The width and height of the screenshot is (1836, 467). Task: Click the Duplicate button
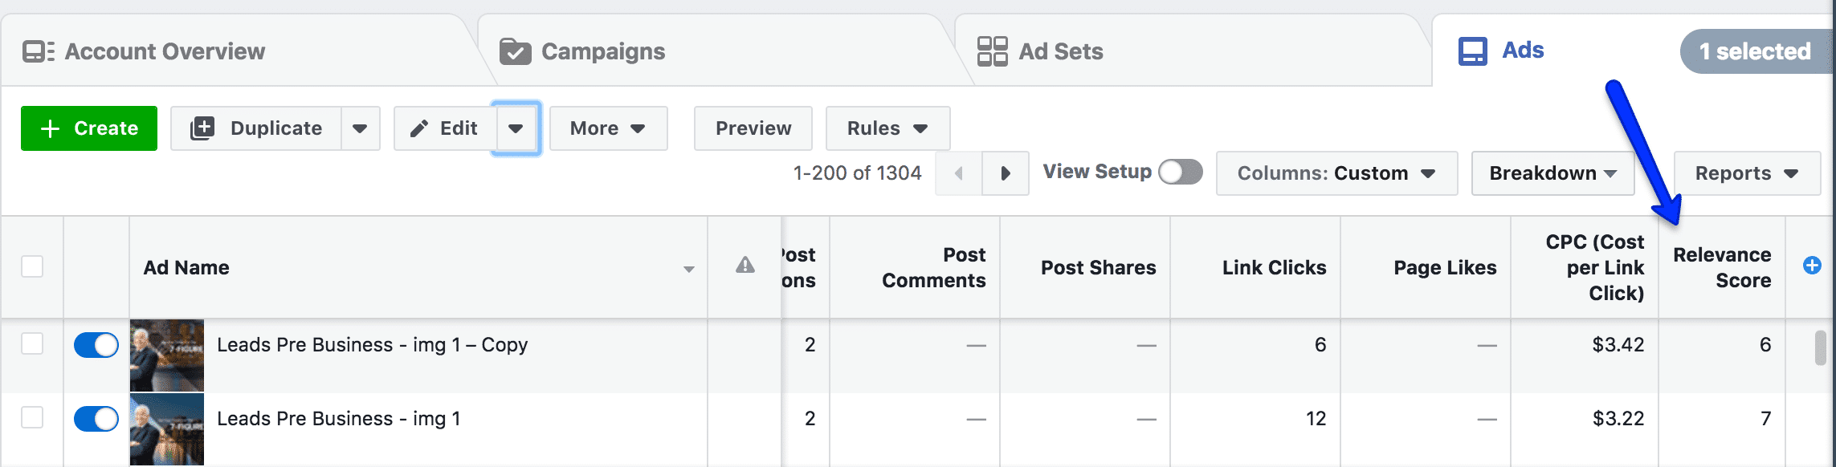coord(256,128)
